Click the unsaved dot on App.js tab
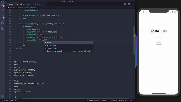This screenshot has width=181, height=102. pyautogui.click(x=17, y=4)
